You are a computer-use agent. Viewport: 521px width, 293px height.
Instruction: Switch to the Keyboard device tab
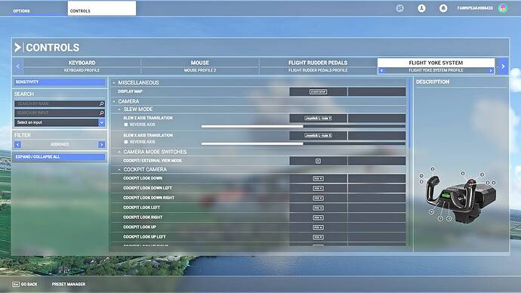82,66
